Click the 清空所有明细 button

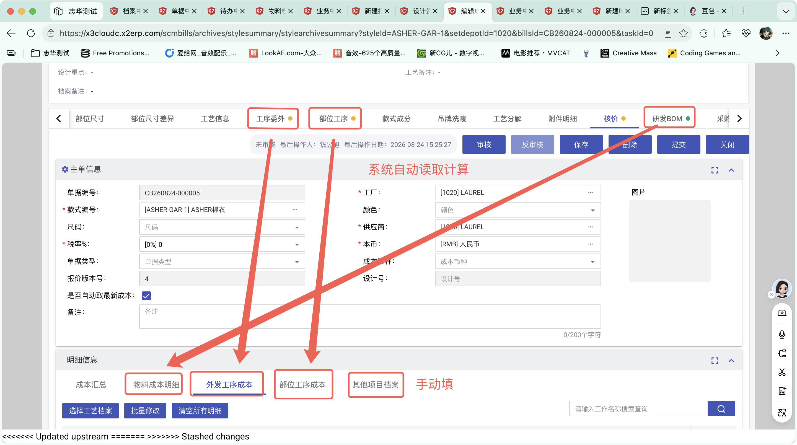click(200, 411)
